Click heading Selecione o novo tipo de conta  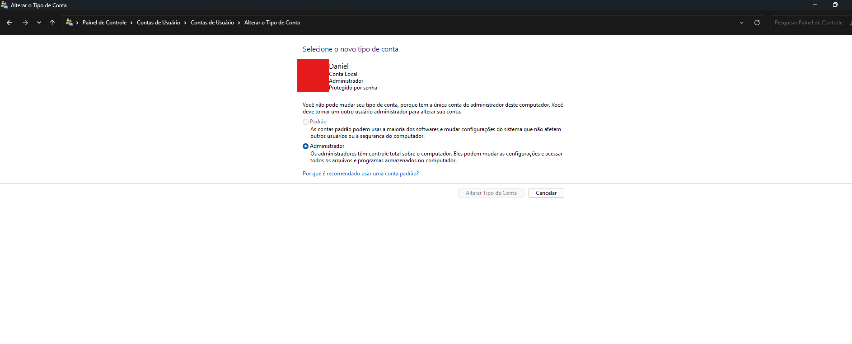351,49
